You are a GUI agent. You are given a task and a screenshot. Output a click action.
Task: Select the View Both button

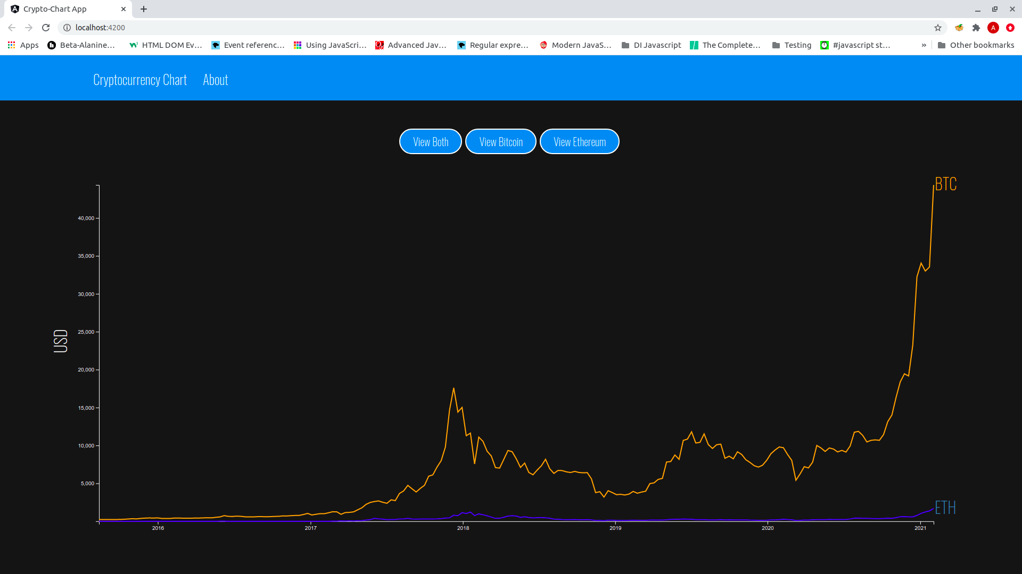pyautogui.click(x=430, y=141)
